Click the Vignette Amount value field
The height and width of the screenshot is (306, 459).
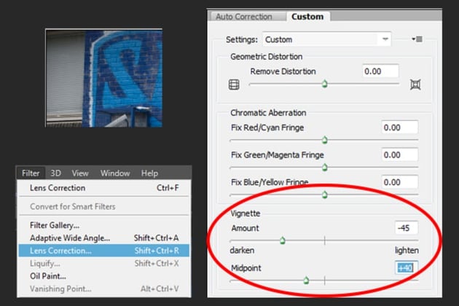tap(407, 228)
